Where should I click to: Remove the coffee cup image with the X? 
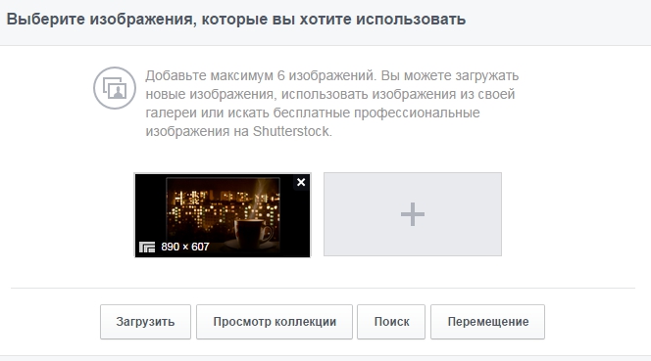coord(301,182)
